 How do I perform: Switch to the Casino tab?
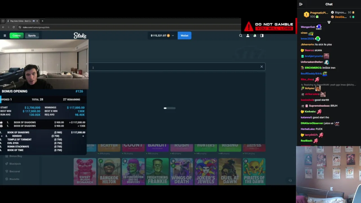16,36
